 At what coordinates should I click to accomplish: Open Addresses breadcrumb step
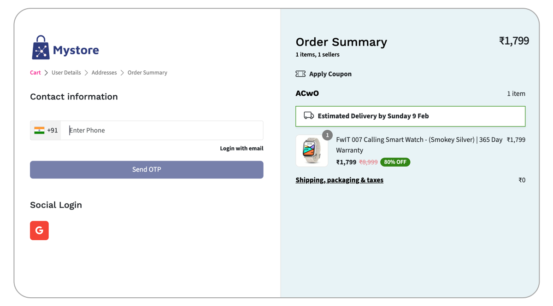click(104, 73)
